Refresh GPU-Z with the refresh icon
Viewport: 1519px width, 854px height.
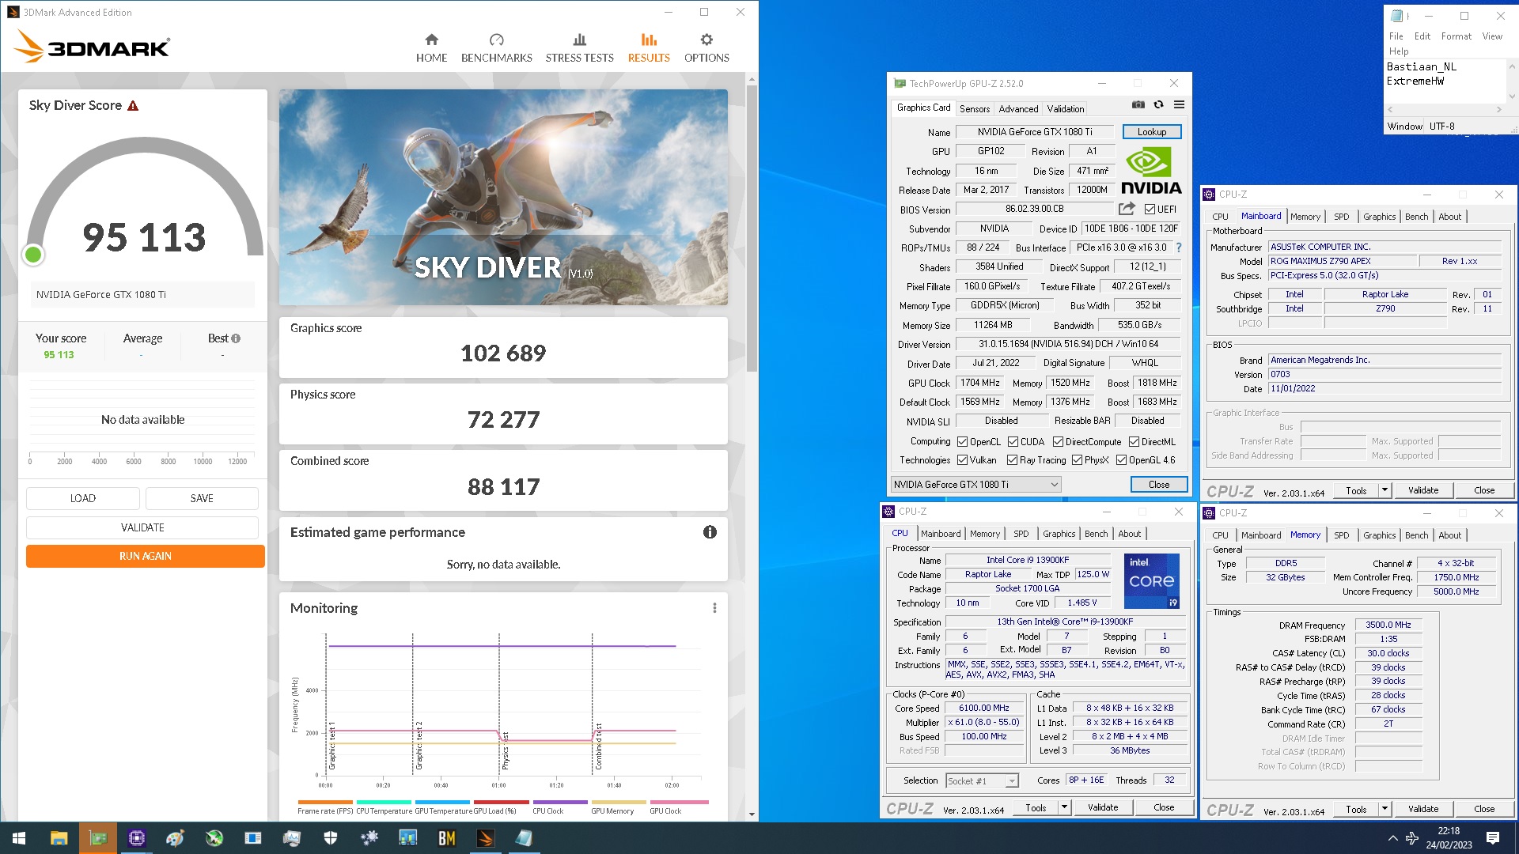[1158, 104]
